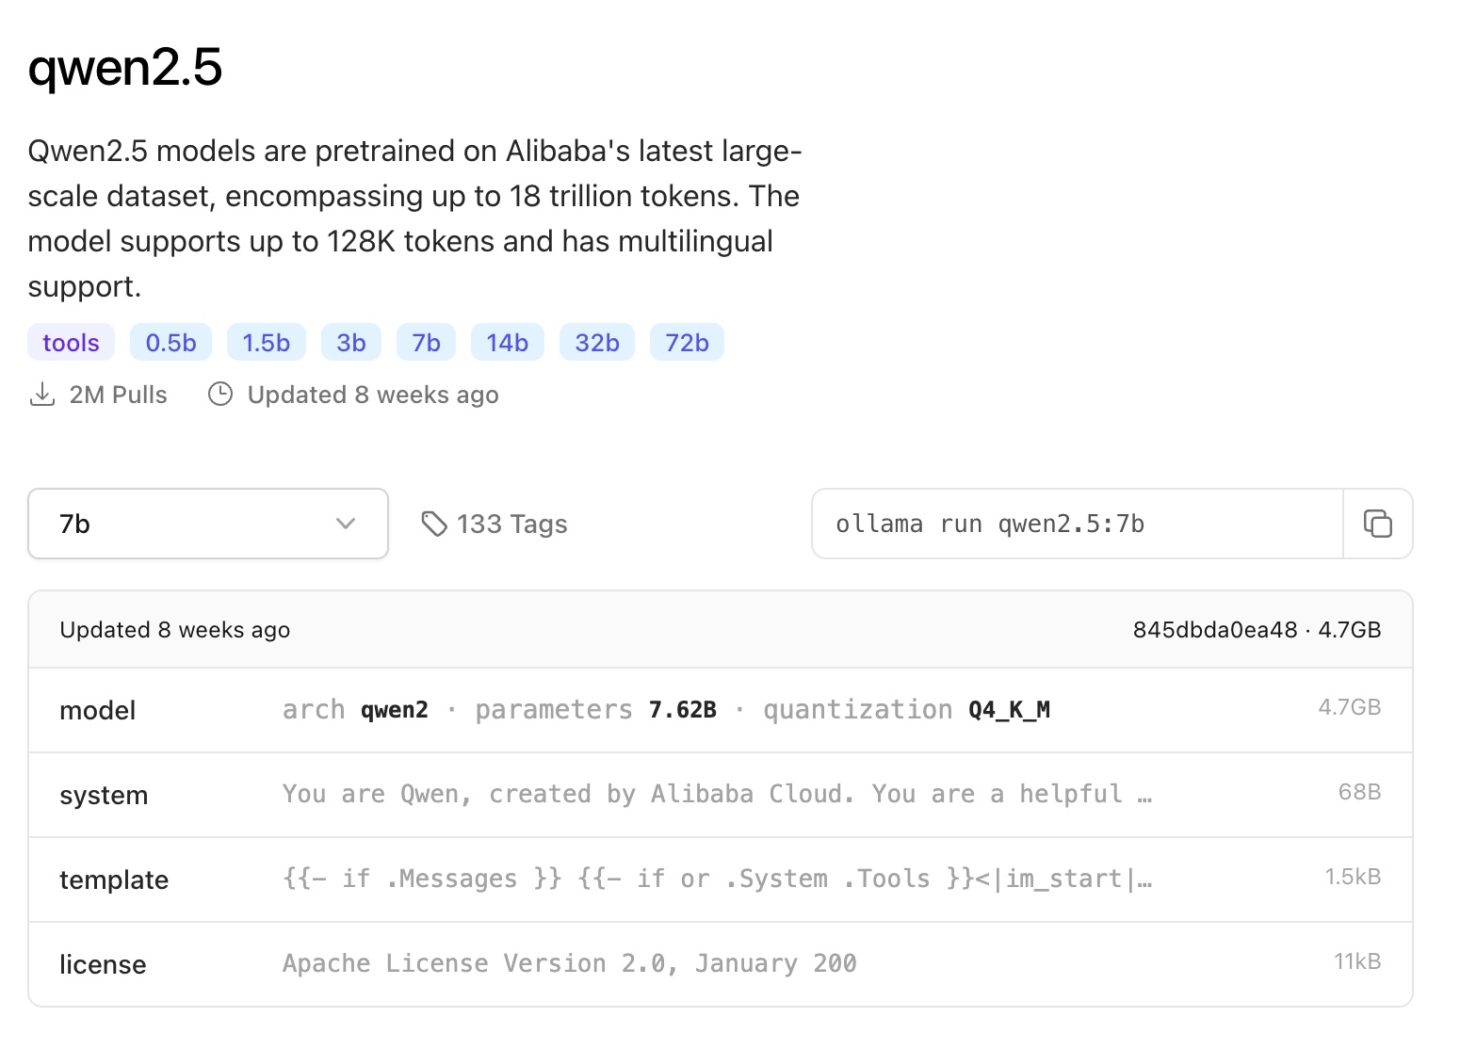Open the 7b model size dropdown

point(207,524)
